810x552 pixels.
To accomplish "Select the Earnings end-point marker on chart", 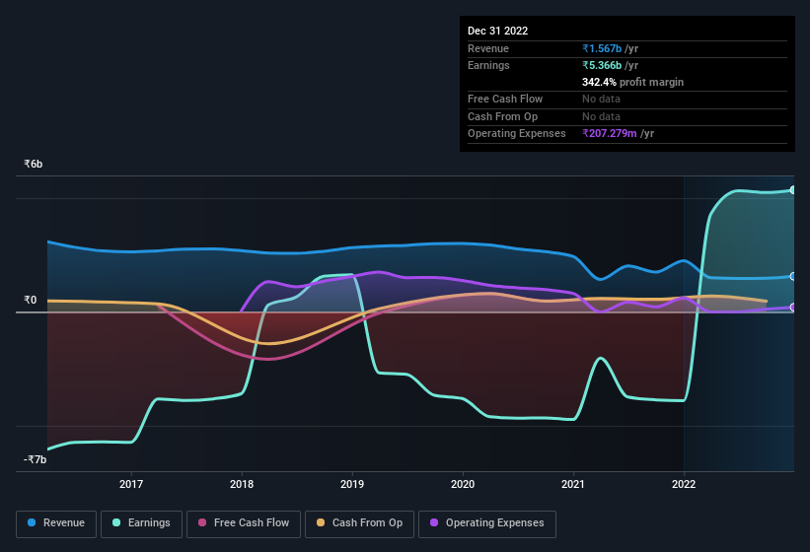I will click(x=793, y=190).
